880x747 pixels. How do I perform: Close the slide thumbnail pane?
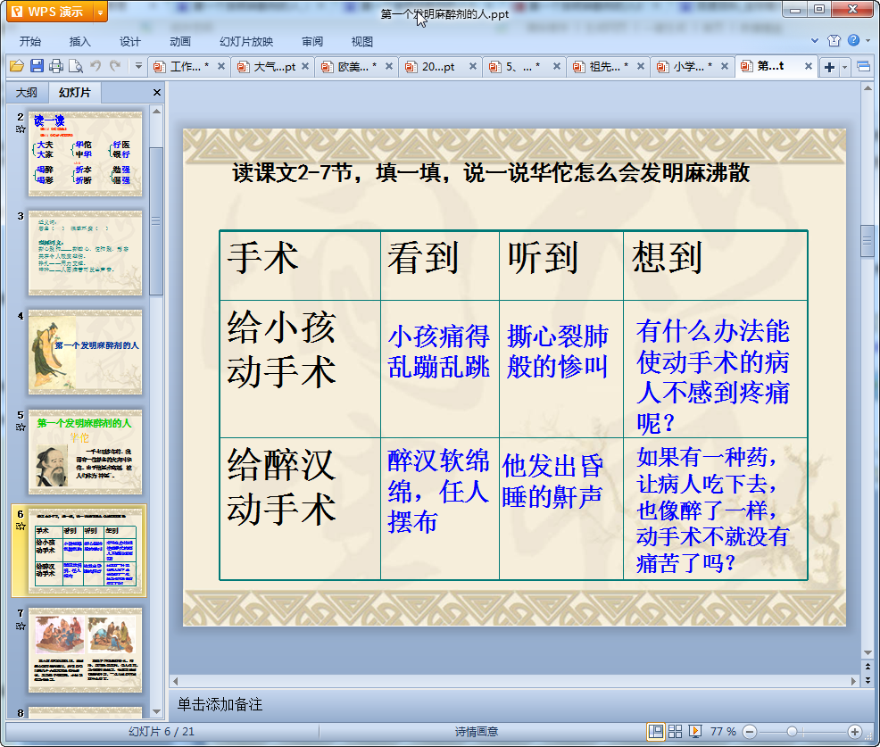[x=157, y=93]
